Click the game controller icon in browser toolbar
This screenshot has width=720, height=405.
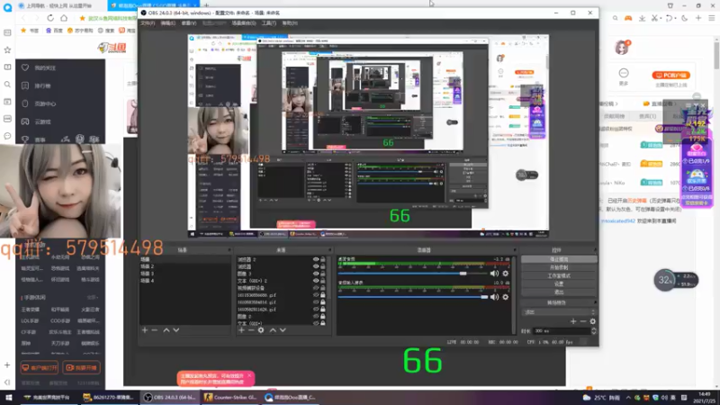[x=627, y=18]
